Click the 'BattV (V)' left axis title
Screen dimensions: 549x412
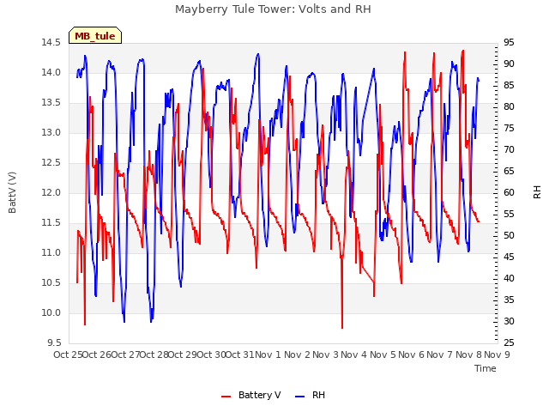point(12,192)
